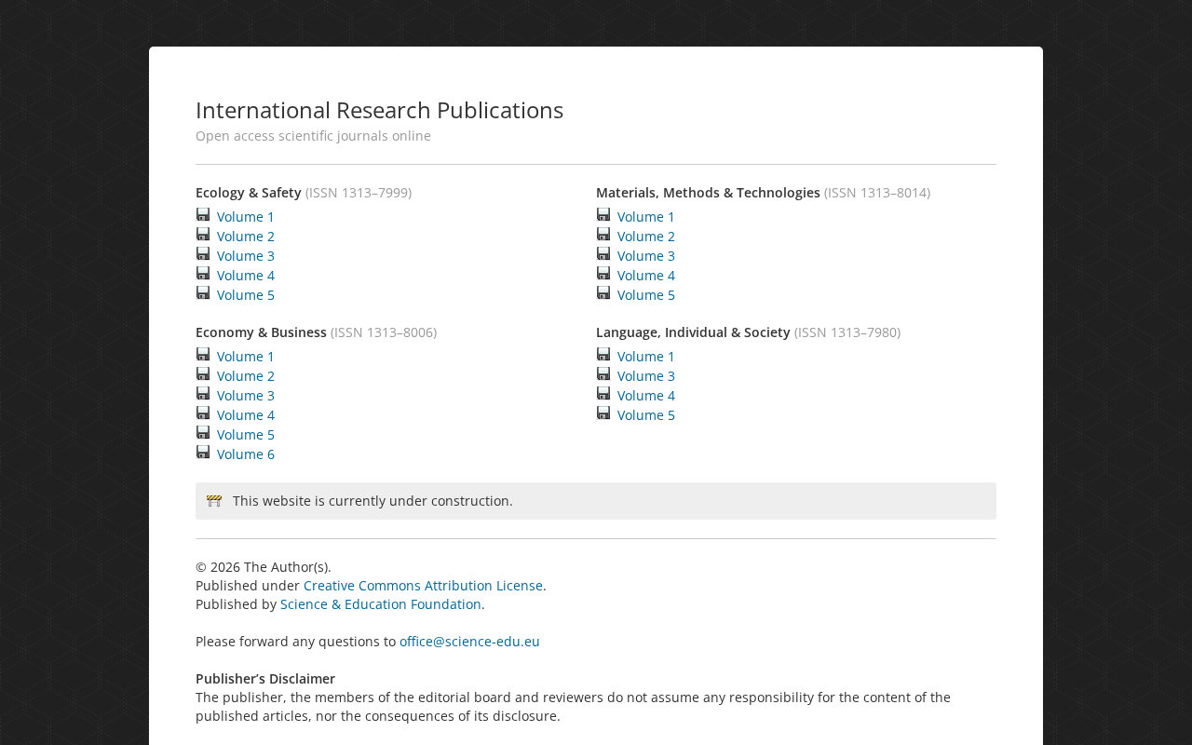Click disk icon beside Ecology & Safety Volume 3
This screenshot has height=745, width=1192.
[203, 254]
